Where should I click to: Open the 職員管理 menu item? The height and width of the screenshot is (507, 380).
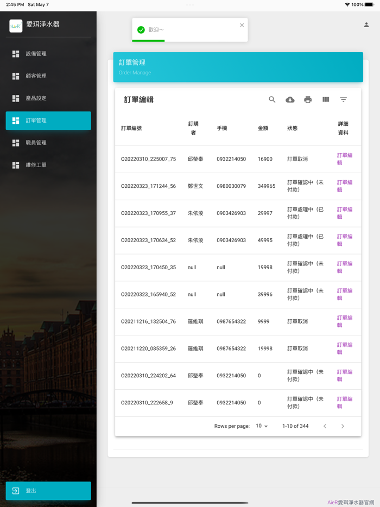point(48,143)
